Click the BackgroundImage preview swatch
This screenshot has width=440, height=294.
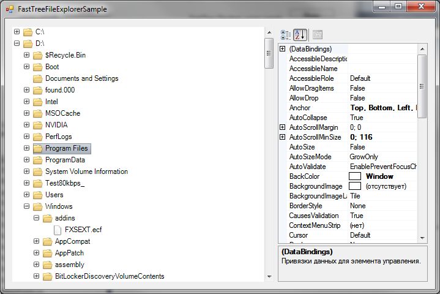click(x=355, y=186)
